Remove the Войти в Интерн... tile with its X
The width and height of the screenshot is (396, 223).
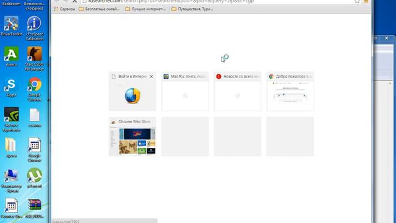tap(151, 76)
